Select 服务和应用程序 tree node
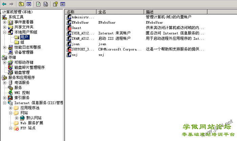 click(22, 78)
